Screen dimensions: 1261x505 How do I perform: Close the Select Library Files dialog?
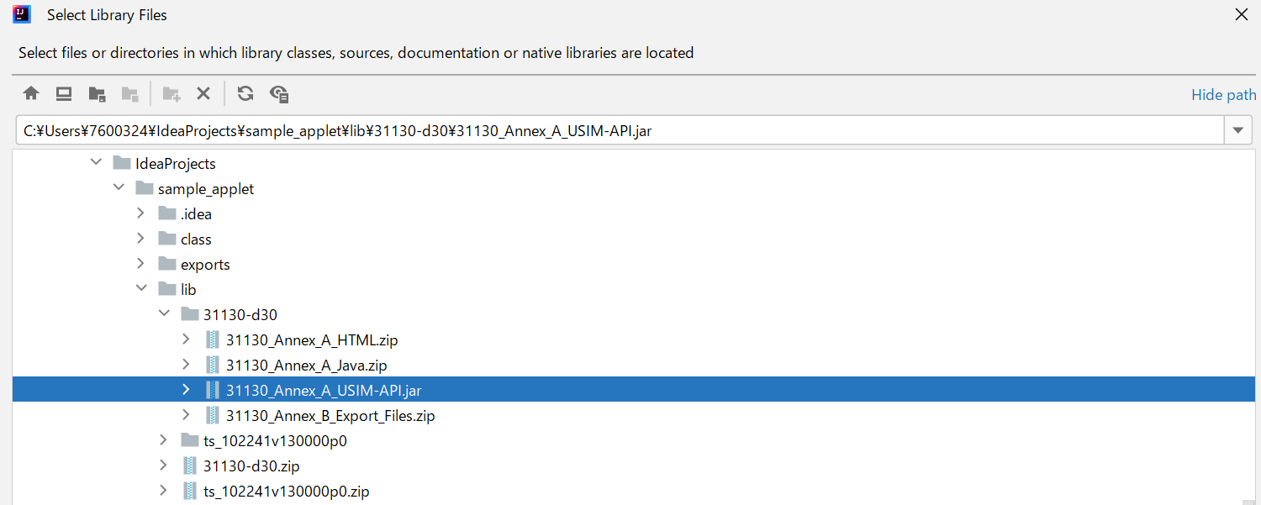click(x=1241, y=14)
